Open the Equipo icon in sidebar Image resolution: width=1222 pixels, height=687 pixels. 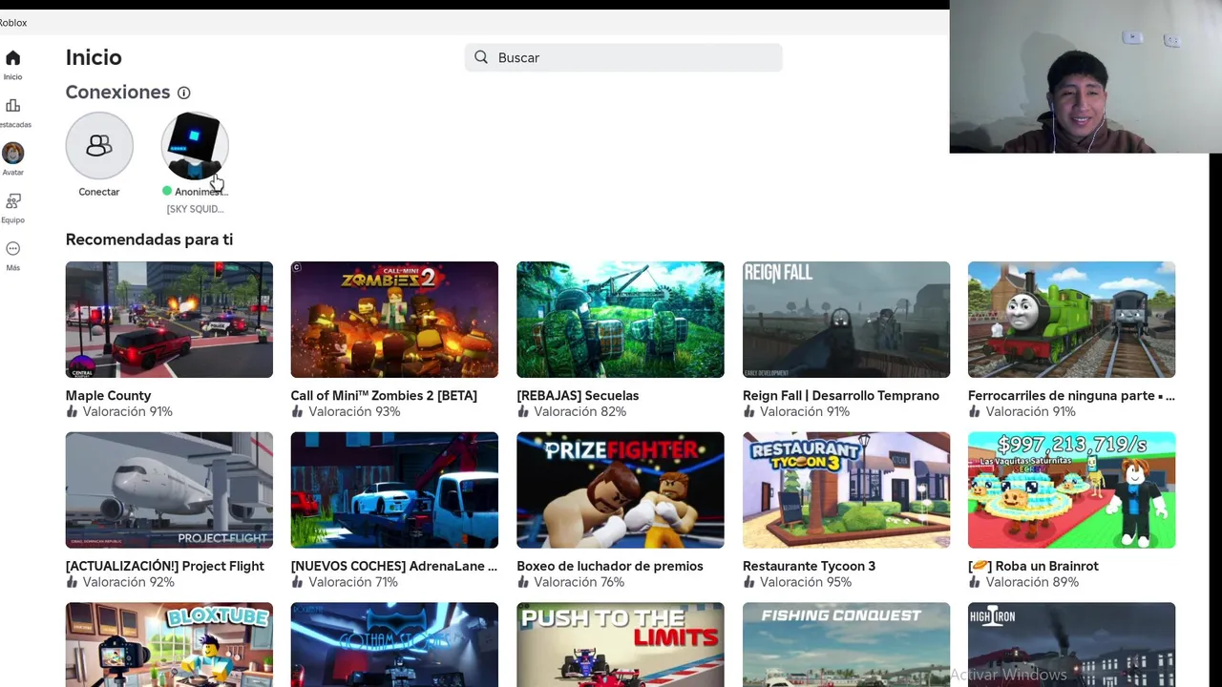coord(12,201)
